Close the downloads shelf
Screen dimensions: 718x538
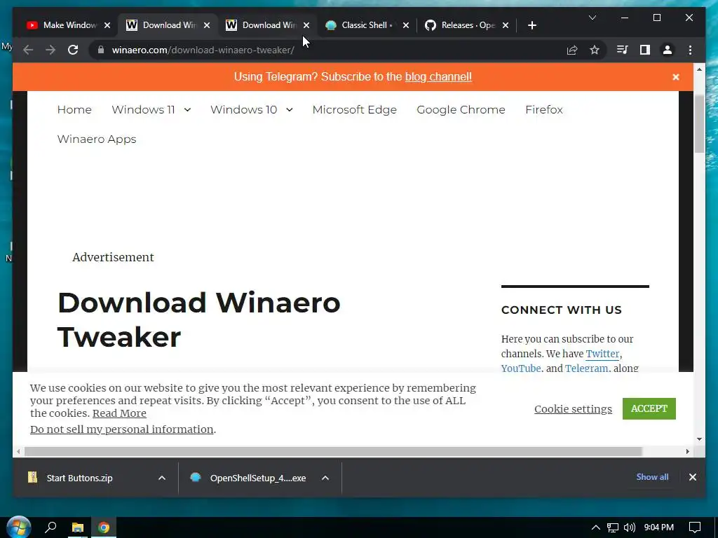click(x=692, y=477)
